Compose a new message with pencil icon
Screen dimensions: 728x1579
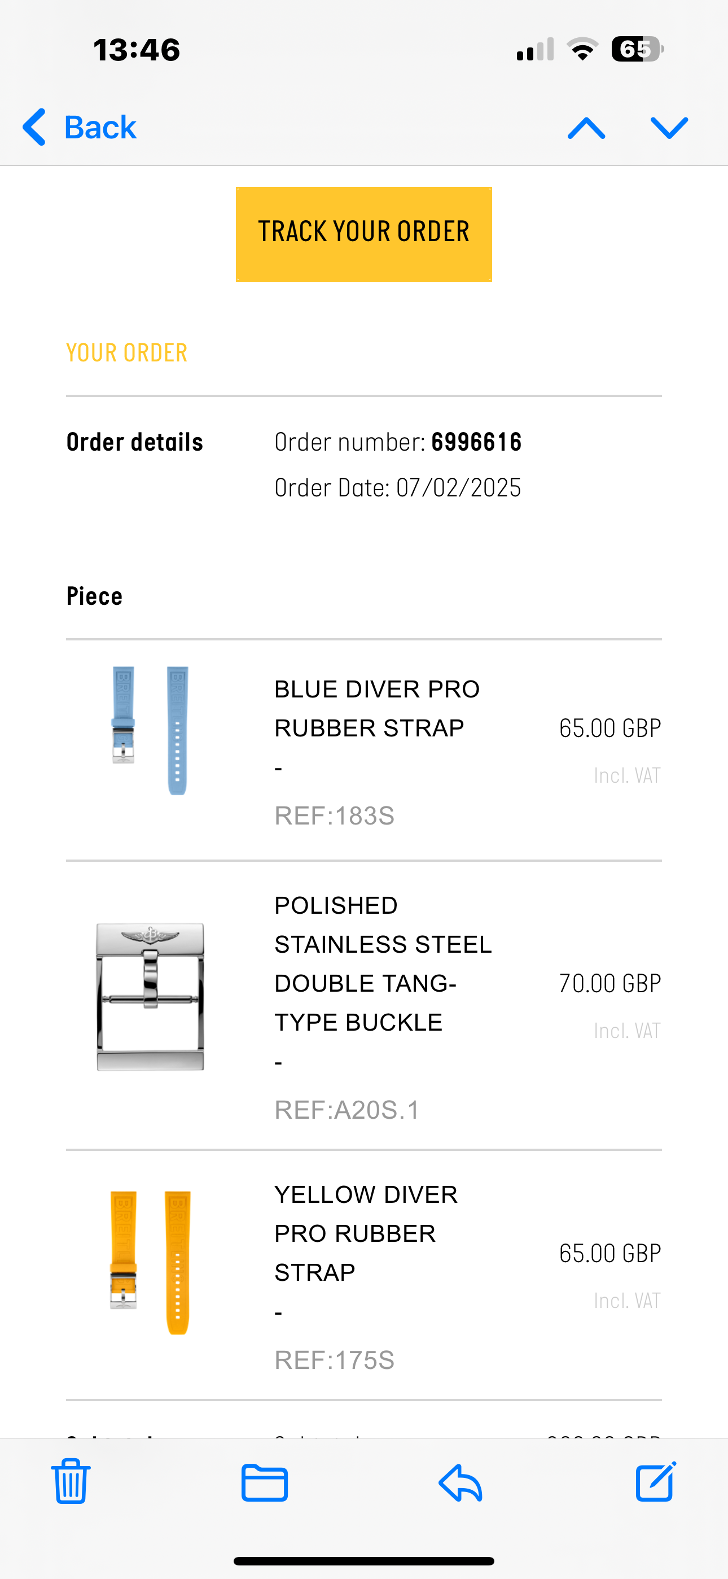(x=656, y=1481)
